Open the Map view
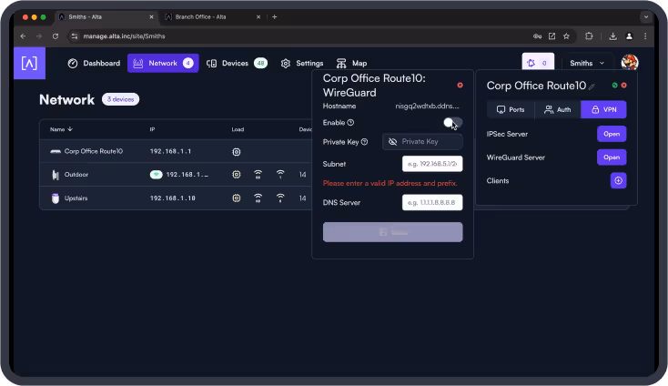Image resolution: width=668 pixels, height=386 pixels. (x=351, y=63)
